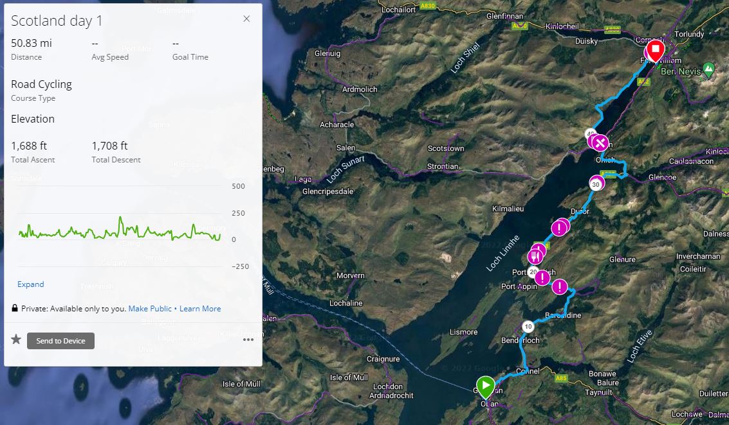Click the A85 road shield near Connel
This screenshot has width=729, height=425.
[x=561, y=378]
